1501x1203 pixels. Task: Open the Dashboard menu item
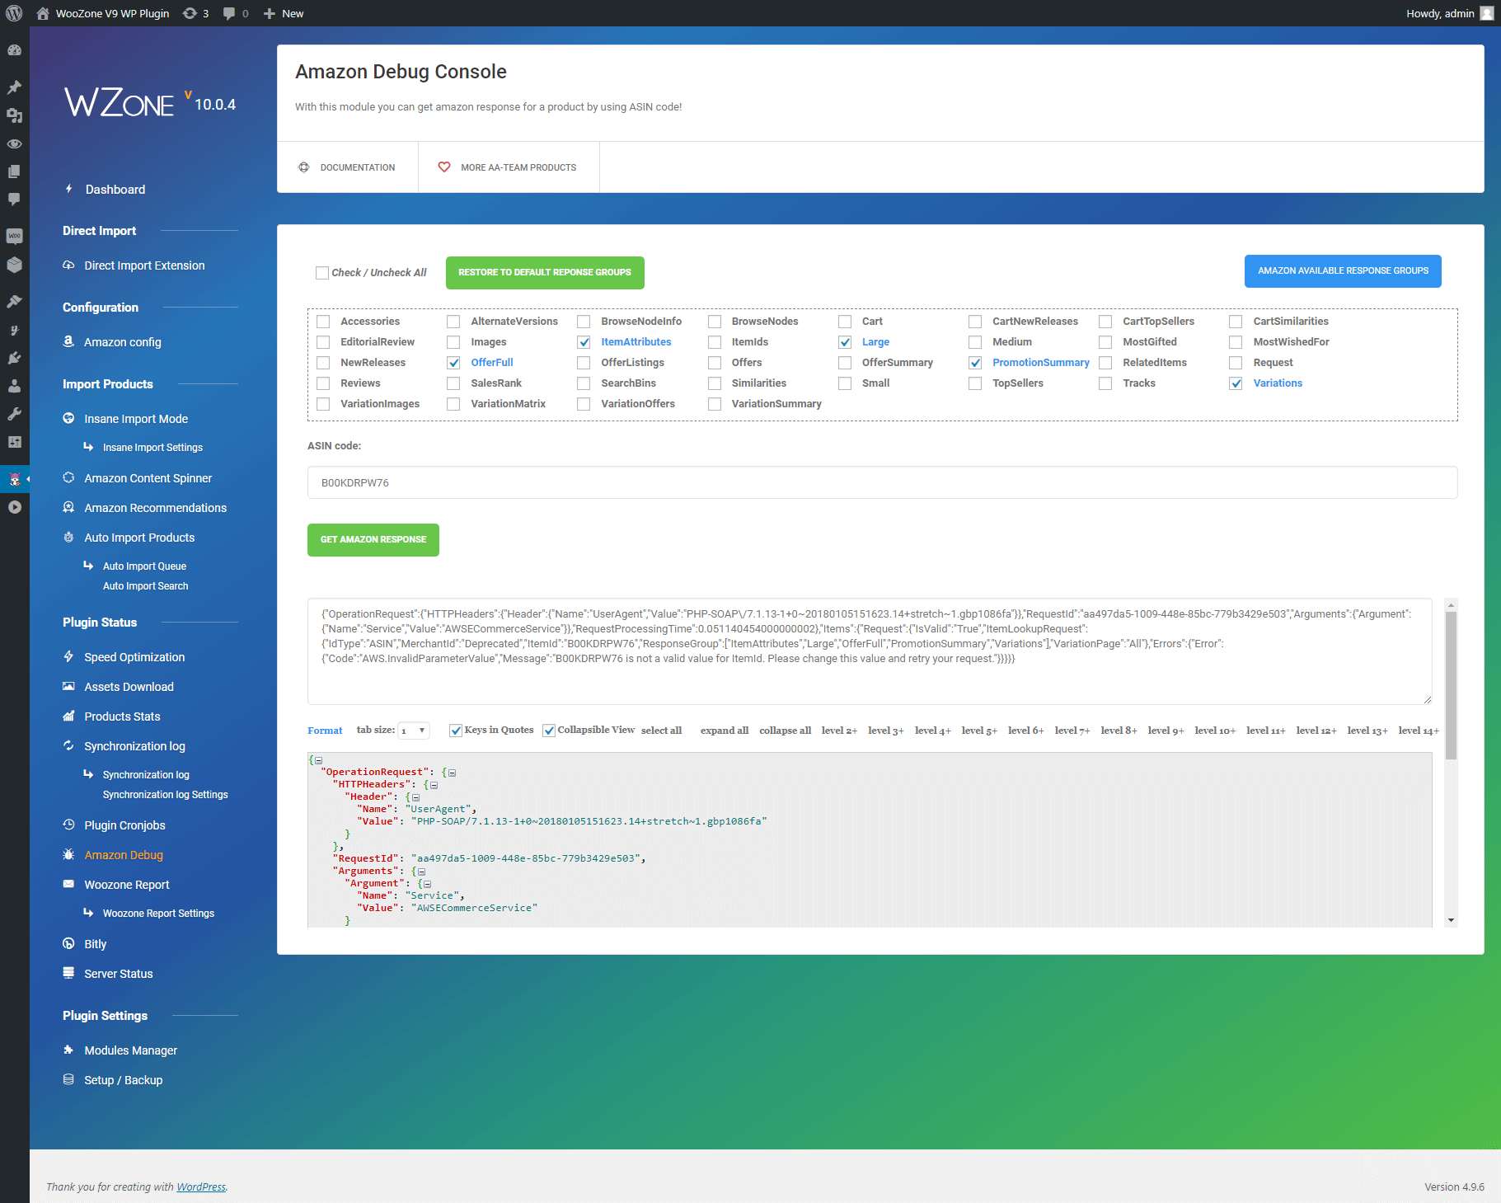point(115,190)
